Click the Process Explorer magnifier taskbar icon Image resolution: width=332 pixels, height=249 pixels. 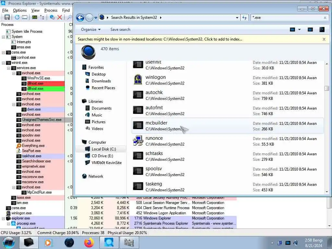tap(109, 243)
